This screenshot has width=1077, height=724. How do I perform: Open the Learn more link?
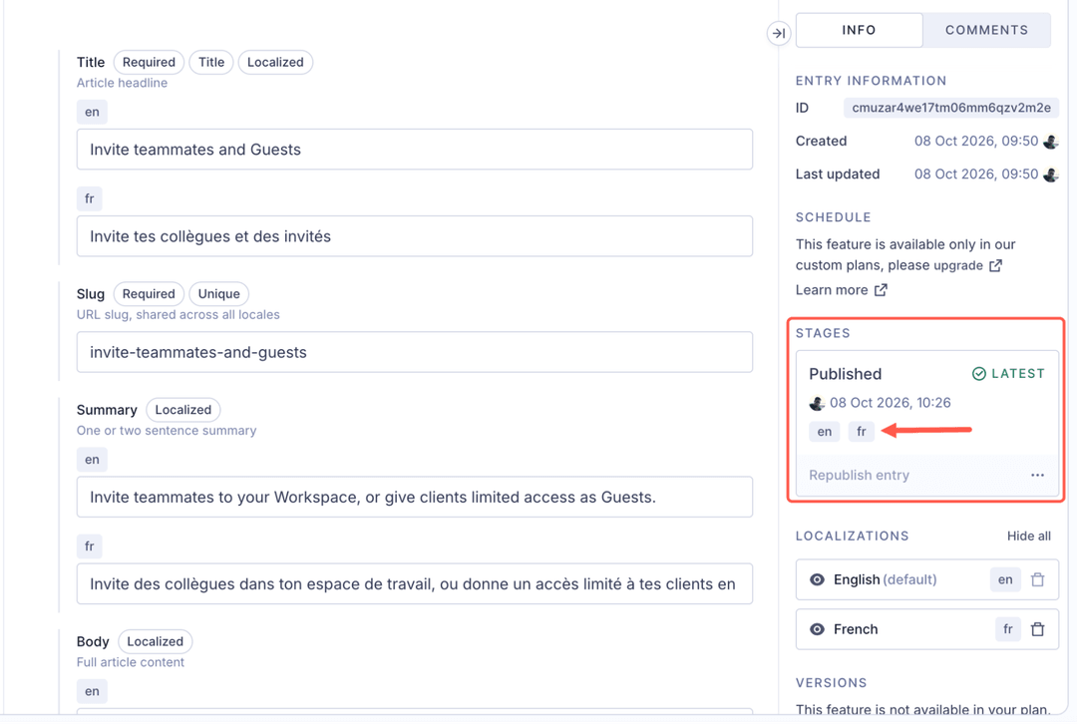831,290
